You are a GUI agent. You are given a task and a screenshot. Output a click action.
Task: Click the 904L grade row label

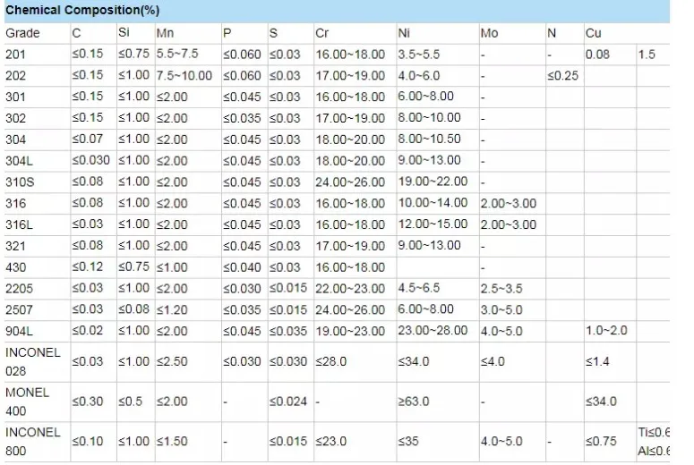click(19, 331)
